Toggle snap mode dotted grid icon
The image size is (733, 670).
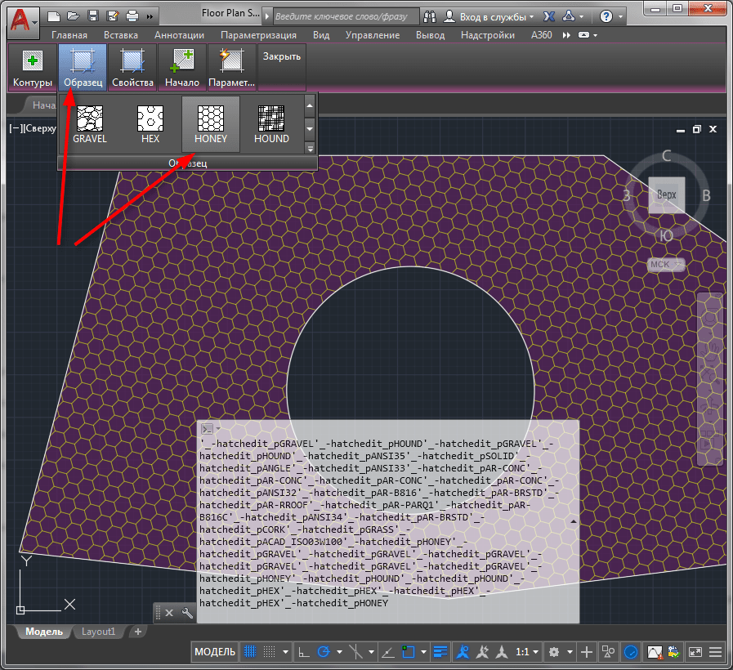(270, 651)
